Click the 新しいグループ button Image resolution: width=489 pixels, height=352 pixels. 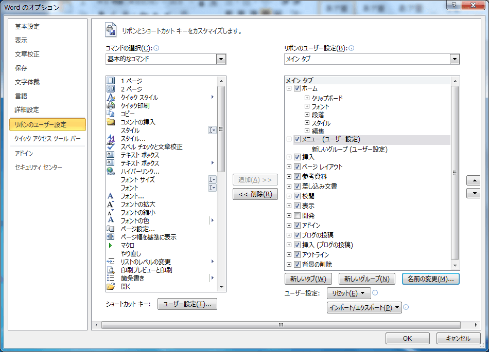[x=366, y=279]
